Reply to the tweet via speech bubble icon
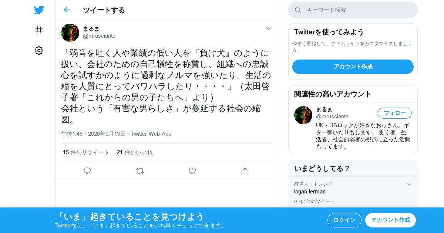Screen dimensions: 444x233 pyautogui.click(x=87, y=171)
